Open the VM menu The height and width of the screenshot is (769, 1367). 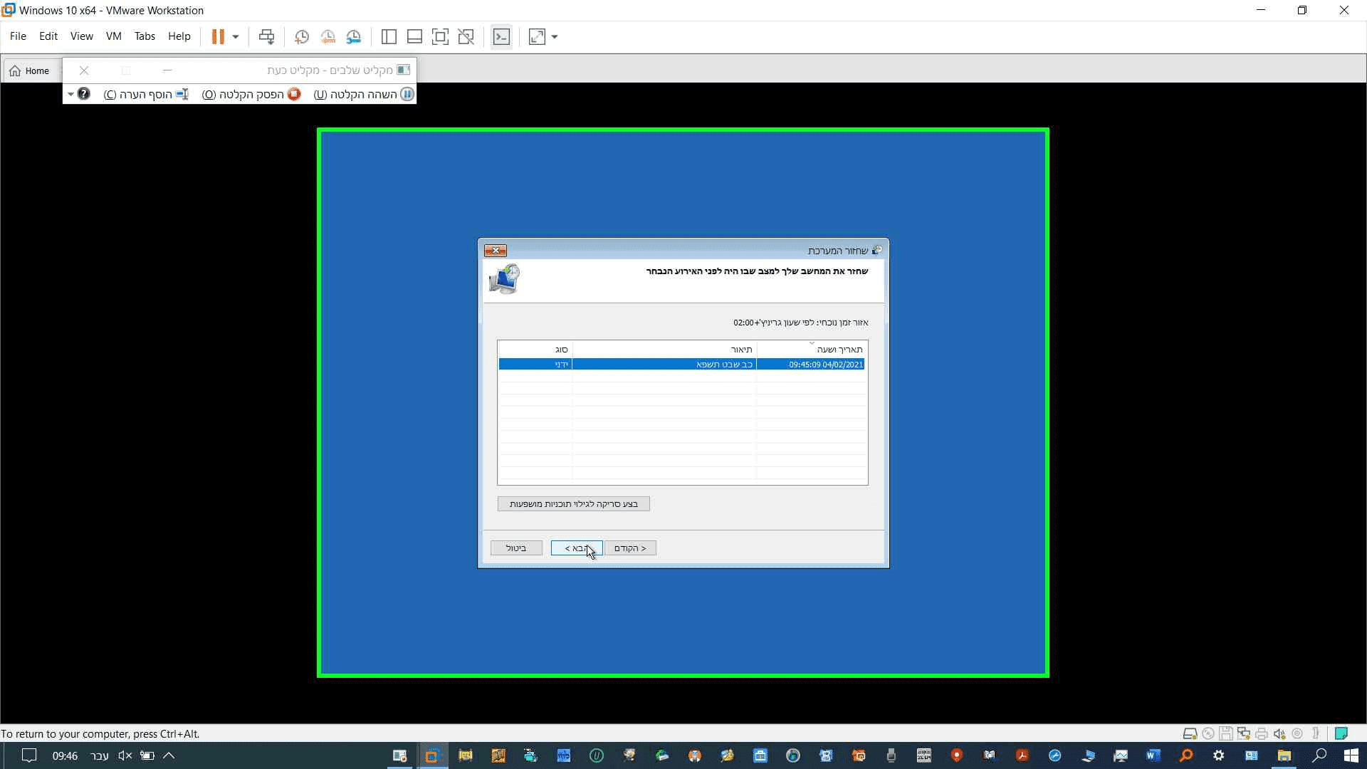tap(113, 36)
